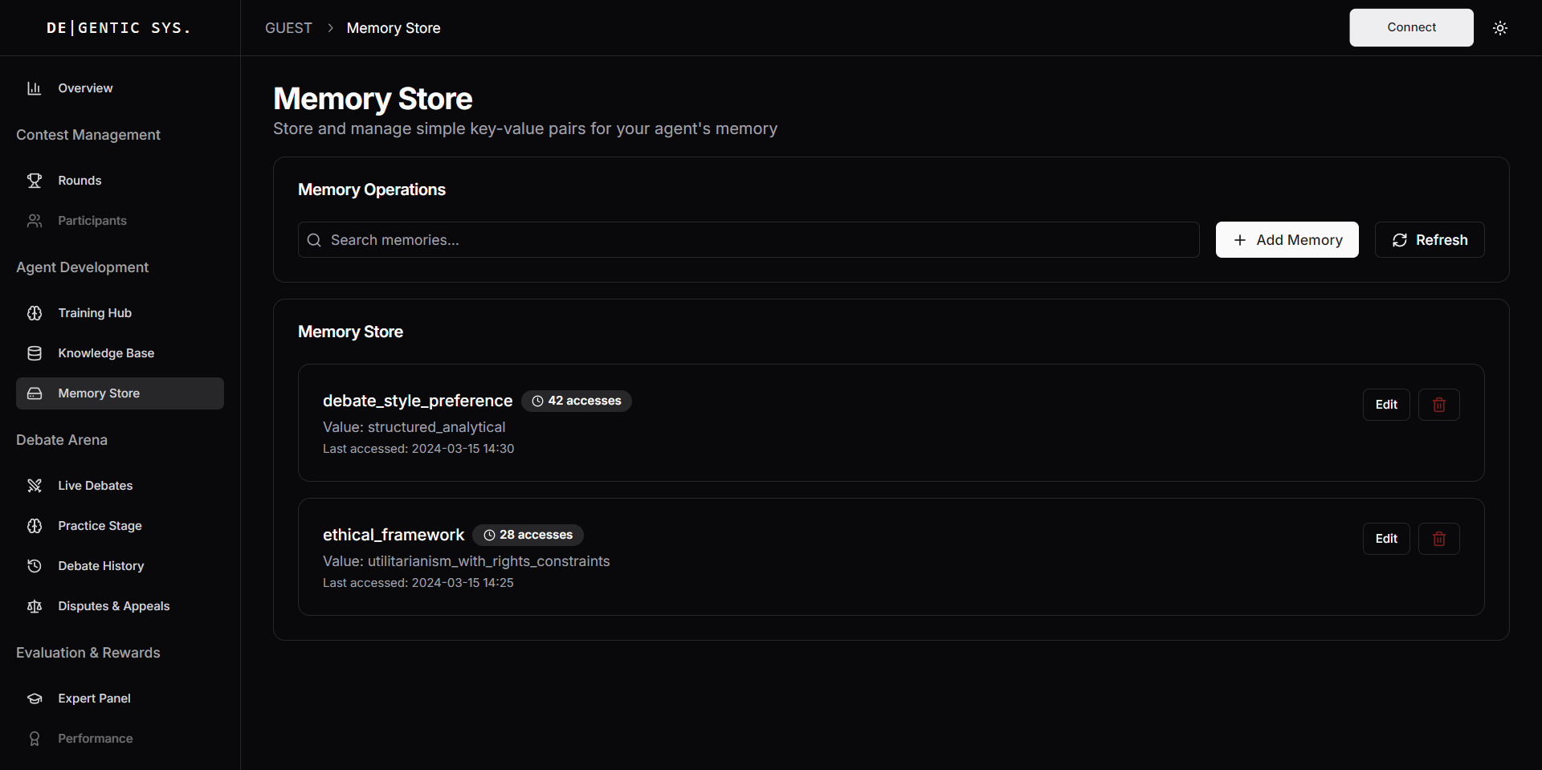Toggle the light/dark theme sun icon
This screenshot has width=1542, height=770.
pos(1499,28)
